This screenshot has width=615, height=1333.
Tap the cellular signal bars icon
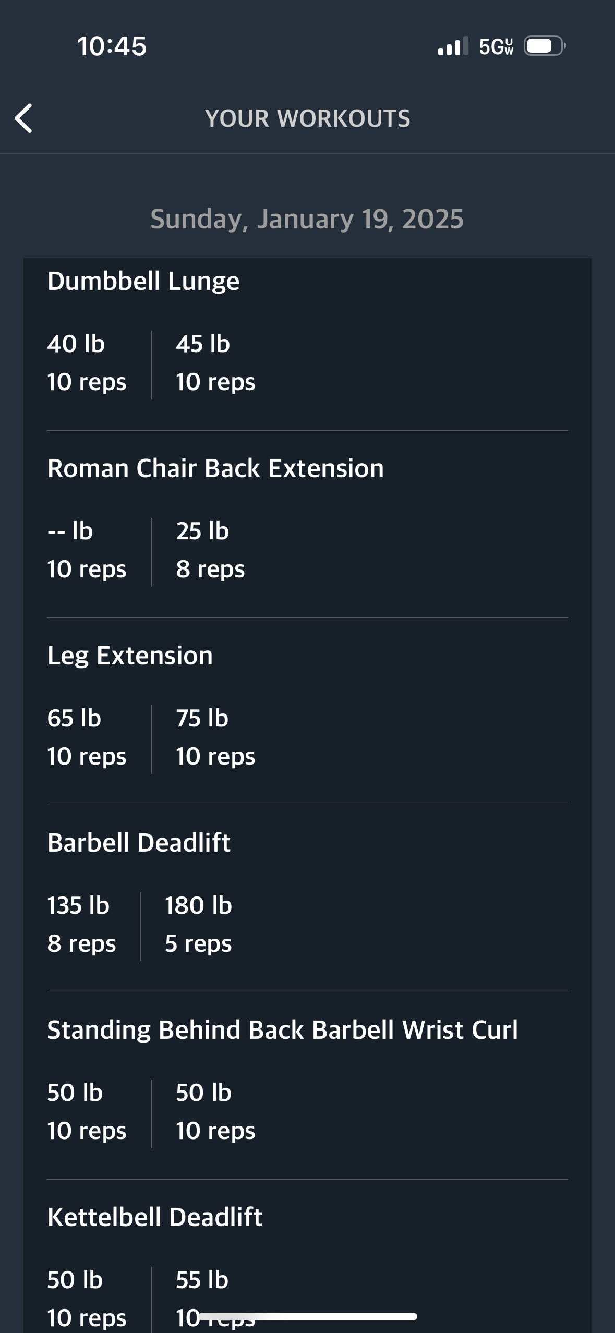(453, 46)
